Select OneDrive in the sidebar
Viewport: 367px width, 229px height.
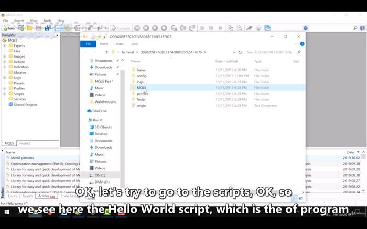(99, 111)
